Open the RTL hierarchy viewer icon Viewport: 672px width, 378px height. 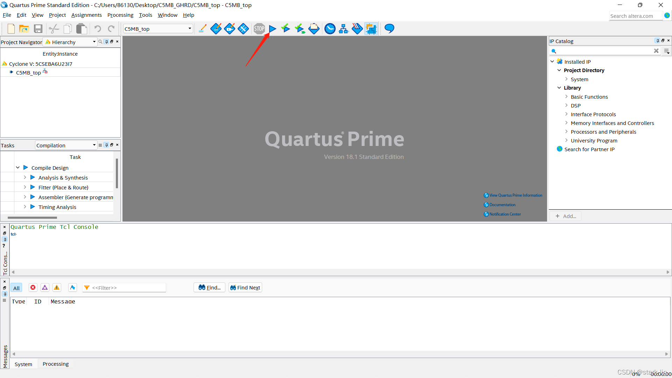[344, 29]
